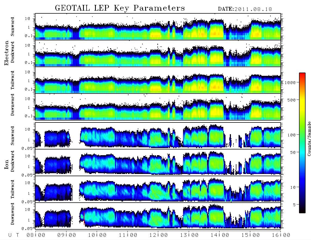Click the Electron Duskward spectrogram panel
The width and height of the screenshot is (311, 240).
158,53
